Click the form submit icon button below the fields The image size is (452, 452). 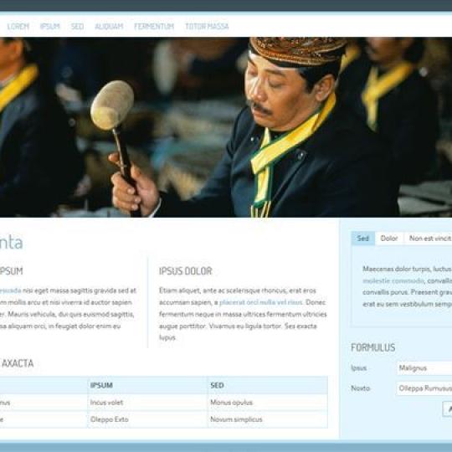click(447, 408)
